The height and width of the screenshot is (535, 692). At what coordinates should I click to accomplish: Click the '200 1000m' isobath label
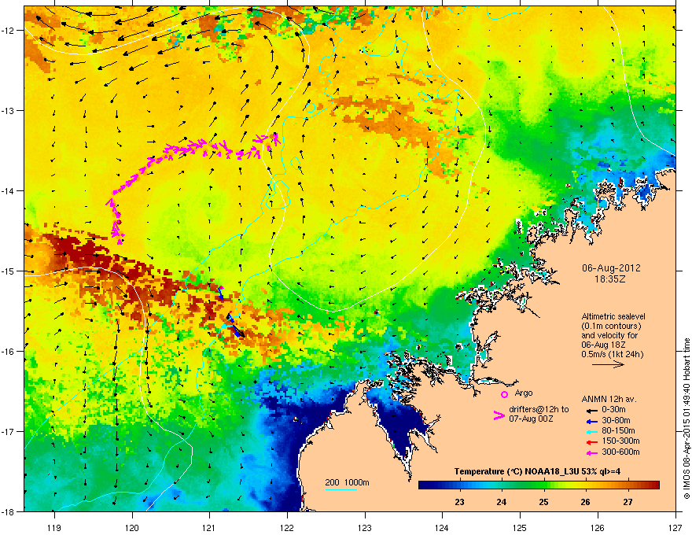[347, 482]
